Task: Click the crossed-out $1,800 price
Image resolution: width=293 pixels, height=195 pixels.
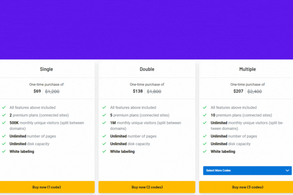Action: [154, 91]
